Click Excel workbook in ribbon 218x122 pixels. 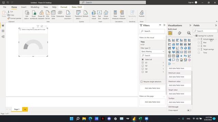point(34,15)
